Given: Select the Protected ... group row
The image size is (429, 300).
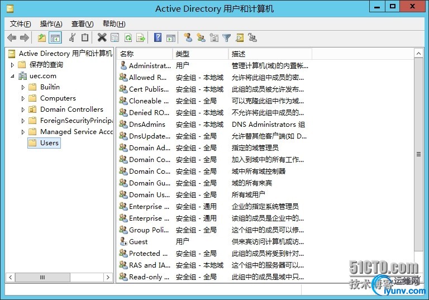Looking at the screenshot, I should (214, 253).
